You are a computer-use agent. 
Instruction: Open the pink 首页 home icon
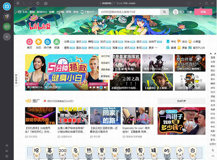(x=30, y=42)
